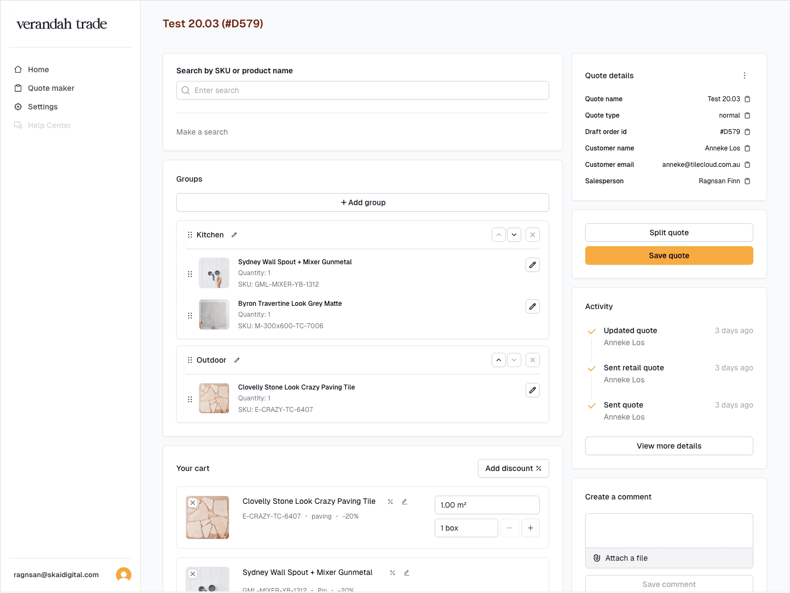Rename the Outdoor group pencil icon

[x=237, y=360]
